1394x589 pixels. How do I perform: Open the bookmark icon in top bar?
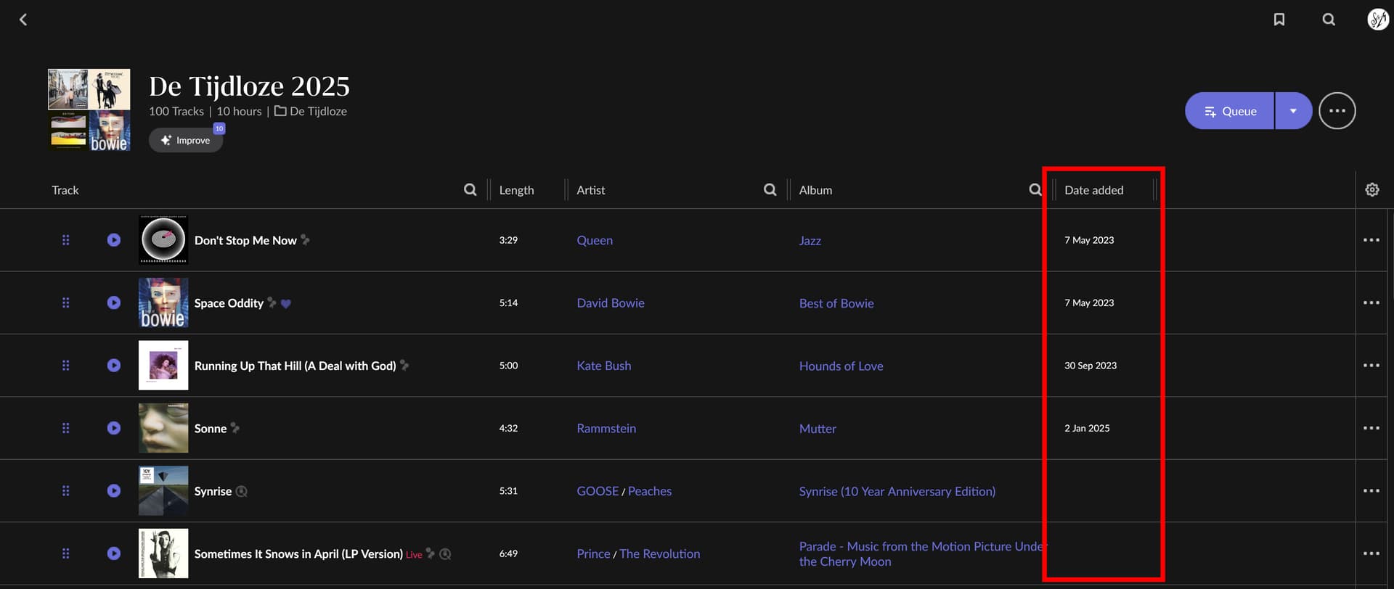[1279, 20]
